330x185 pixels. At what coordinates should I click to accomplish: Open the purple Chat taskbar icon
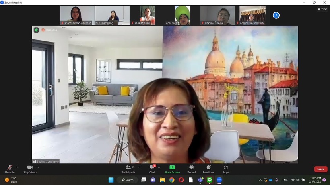pos(153,180)
